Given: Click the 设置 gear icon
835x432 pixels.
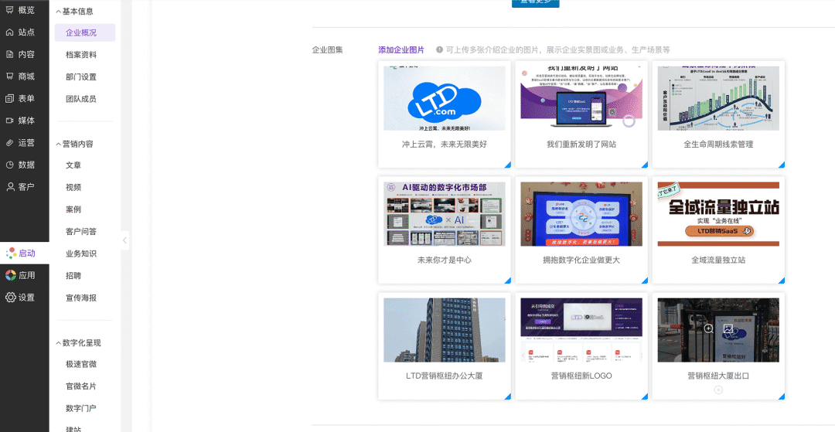Looking at the screenshot, I should pos(11,298).
